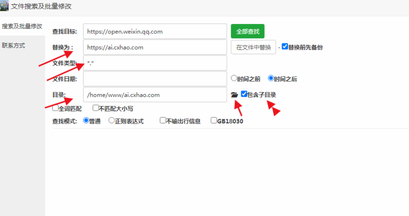
Task: Switch to the 联系方式 tab
Action: pos(13,45)
